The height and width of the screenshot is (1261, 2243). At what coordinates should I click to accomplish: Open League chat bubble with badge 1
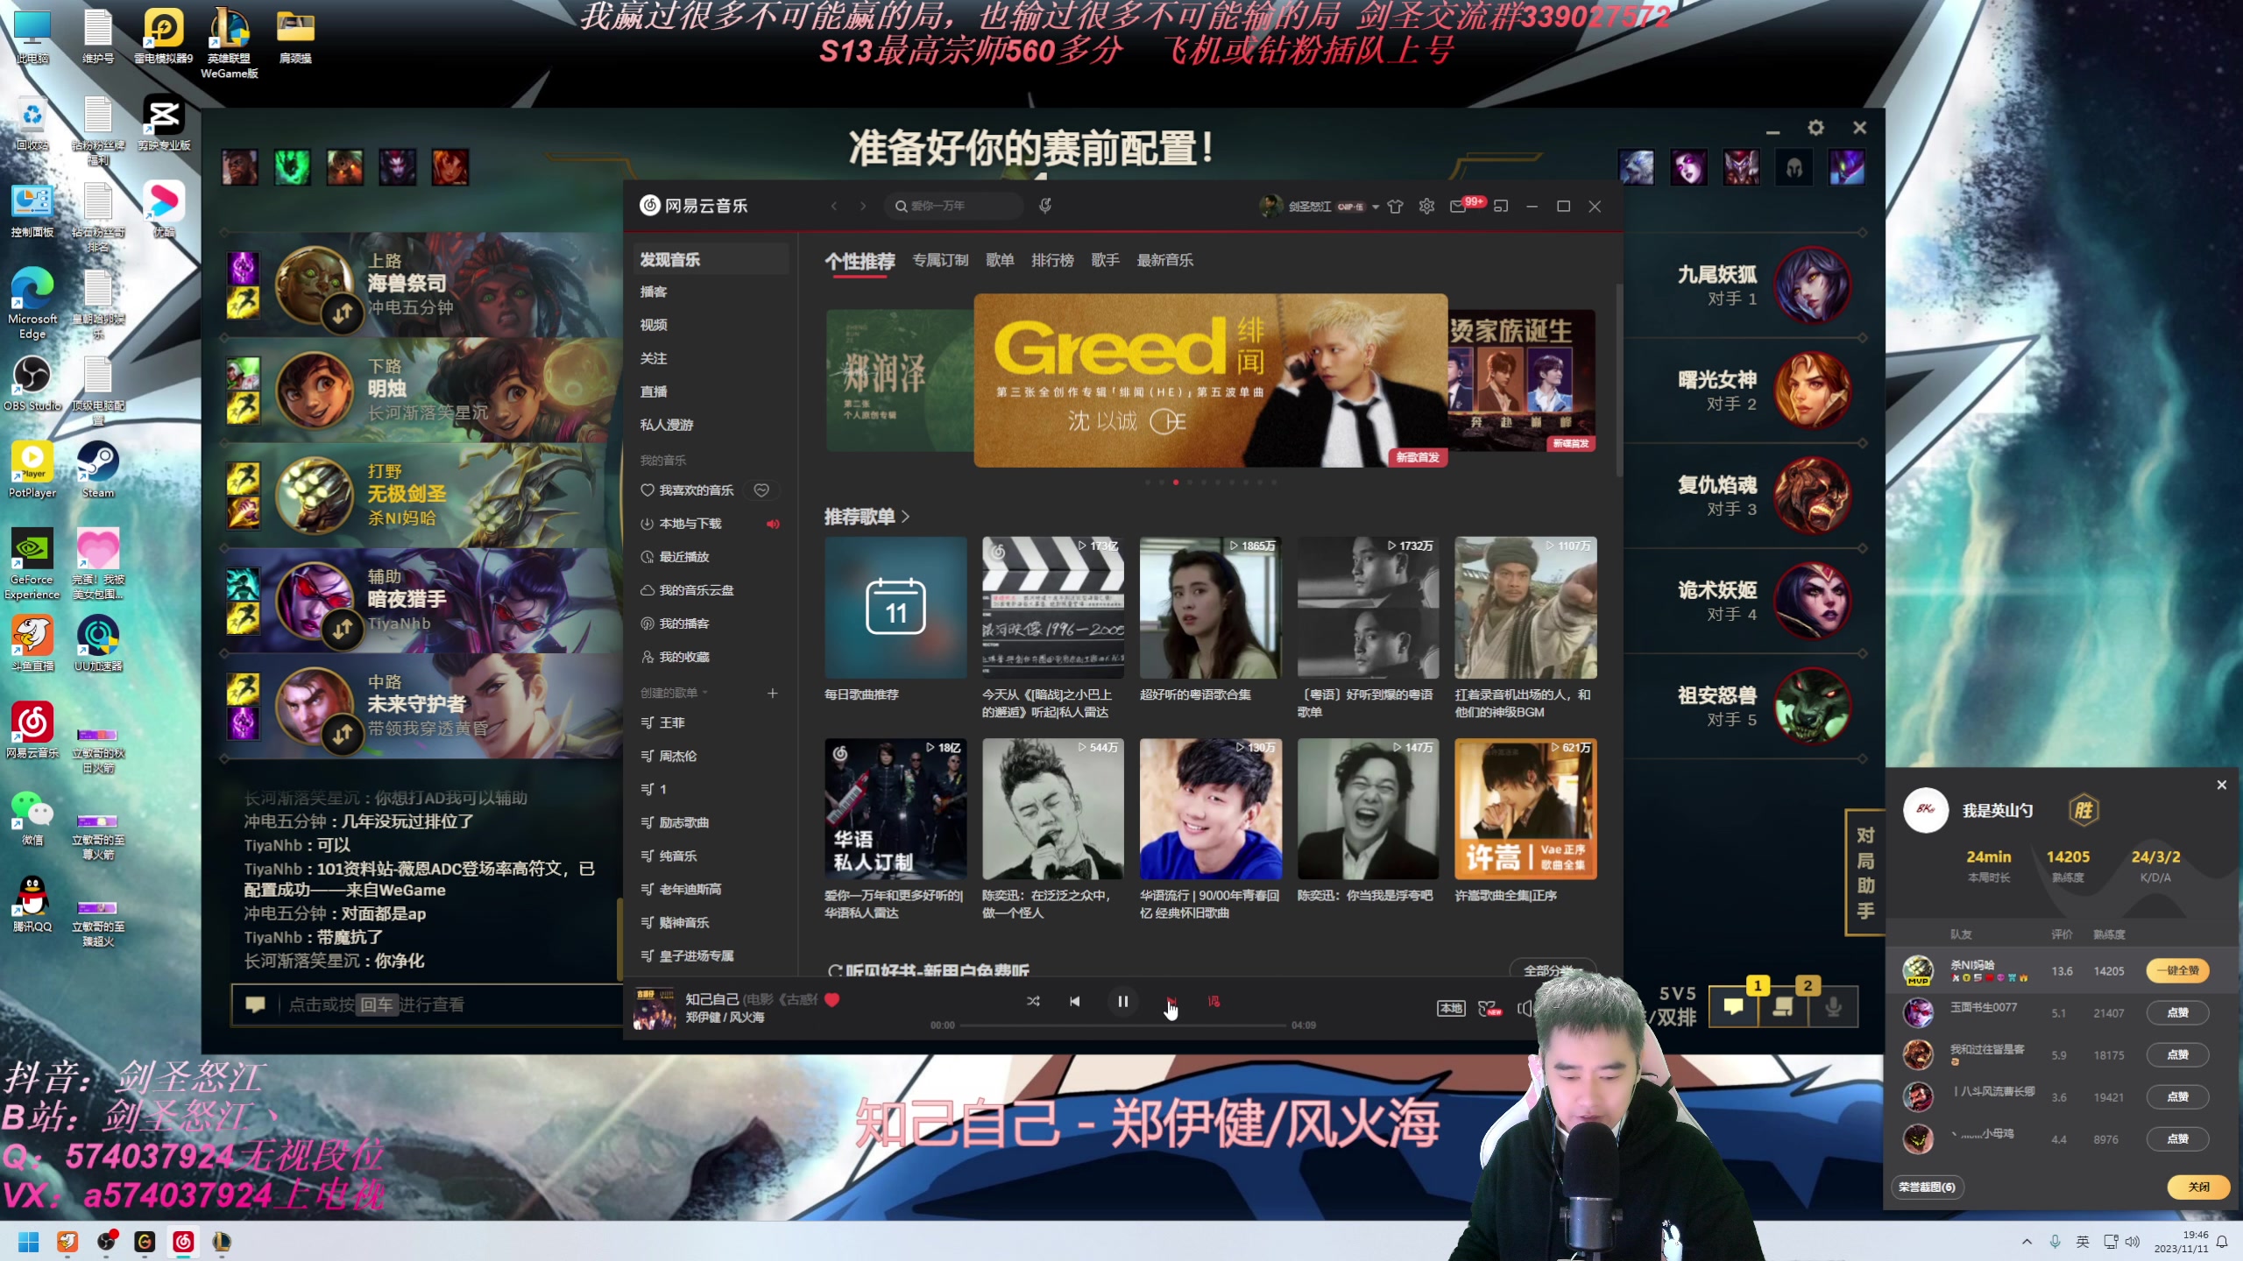coord(1734,1006)
